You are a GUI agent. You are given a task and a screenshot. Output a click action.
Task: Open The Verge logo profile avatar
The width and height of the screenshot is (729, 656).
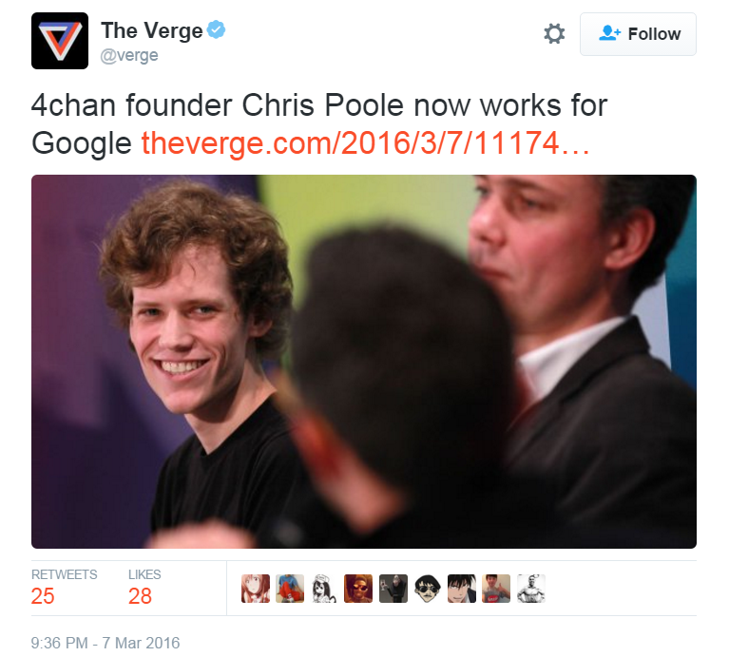60,41
